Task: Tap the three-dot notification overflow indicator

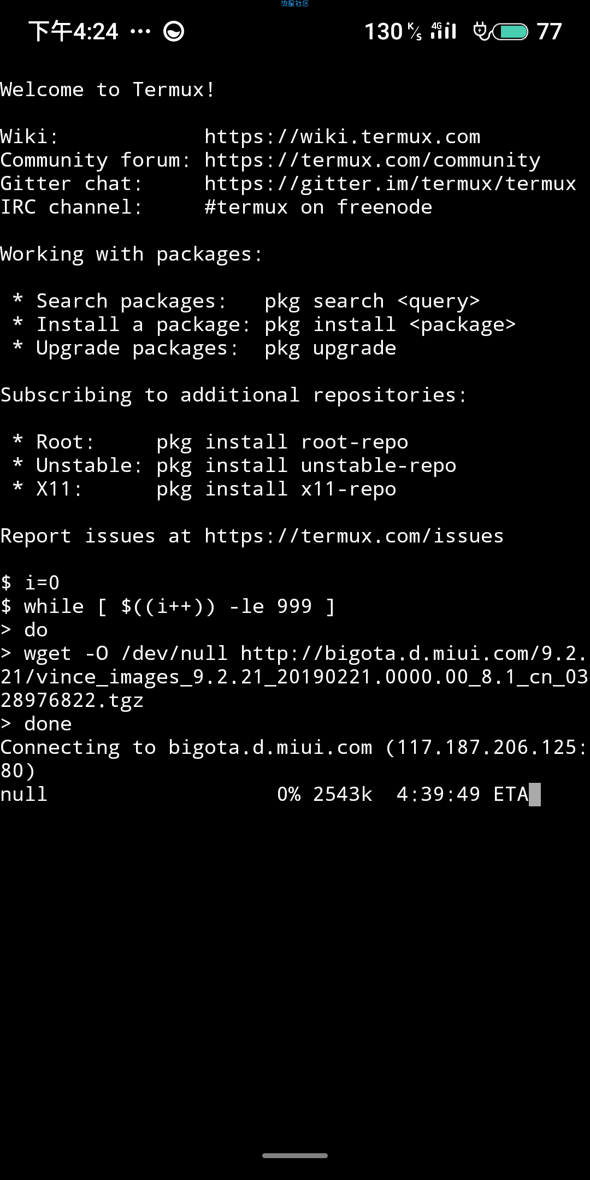Action: 140,32
